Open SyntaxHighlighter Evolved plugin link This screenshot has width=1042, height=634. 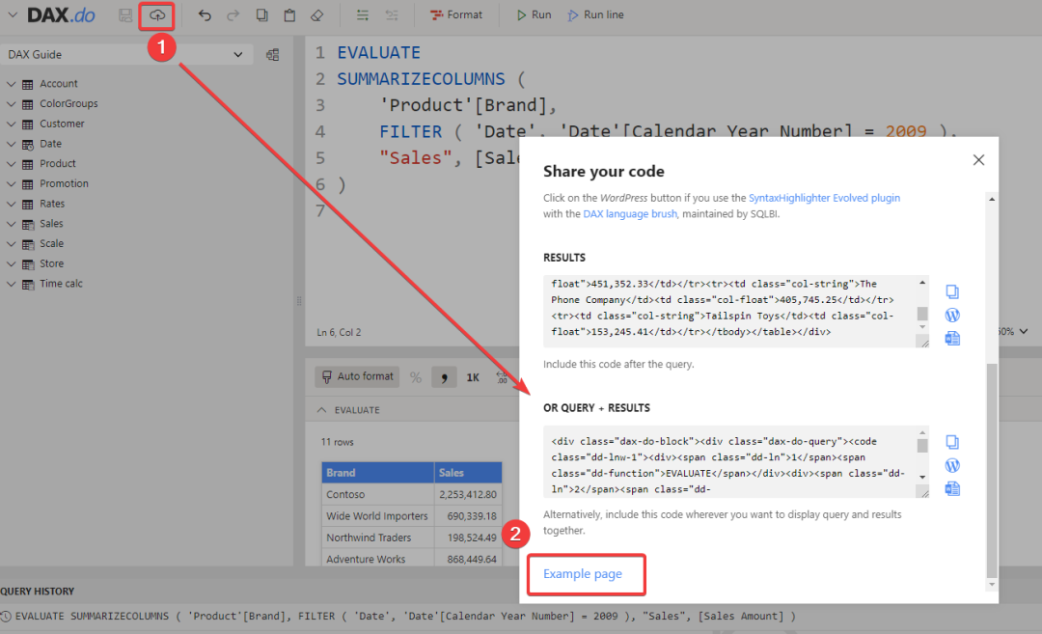(x=824, y=198)
